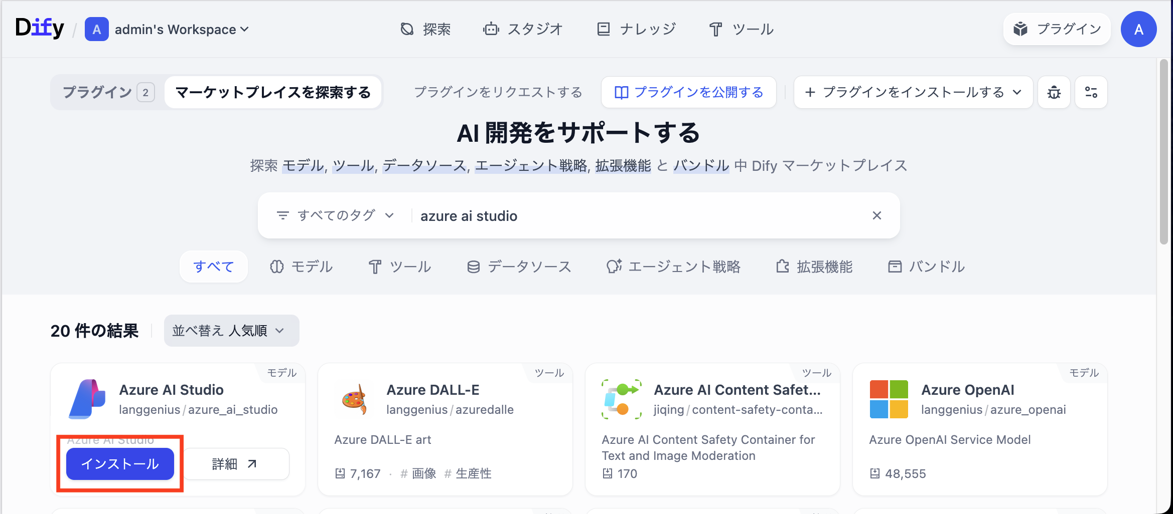Click the 拡張機能 link in subtitle text
Viewport: 1173px width, 514px height.
pos(623,166)
